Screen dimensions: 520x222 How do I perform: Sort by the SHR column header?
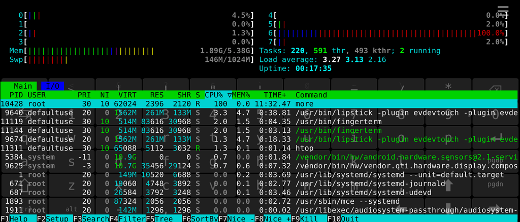pyautogui.click(x=184, y=95)
